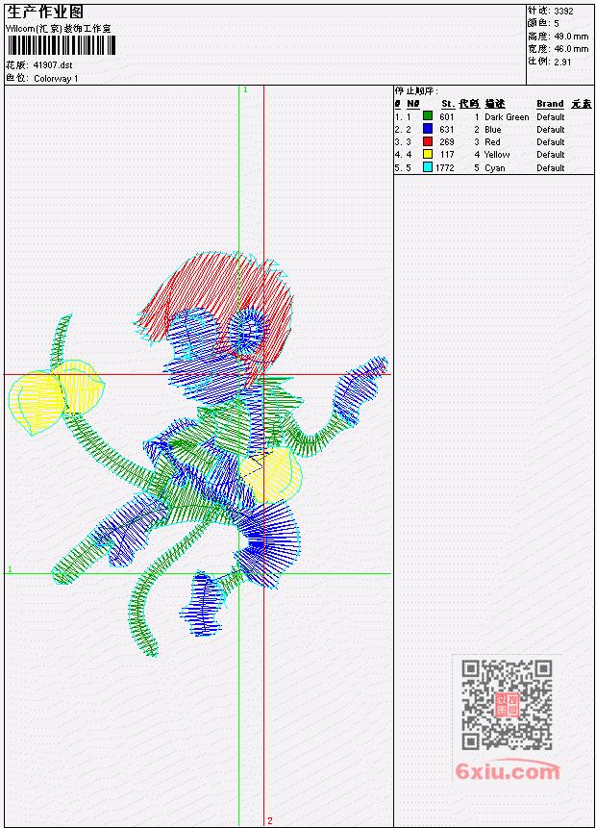596x828 pixels.
Task: Click the 'Wilcom' studio name line
Action: click(x=59, y=29)
